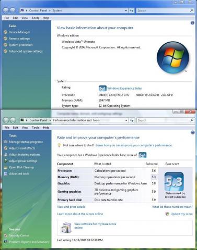Open Help menu in System window

coord(46,18)
